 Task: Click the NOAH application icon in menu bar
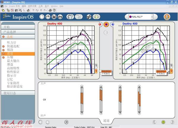tap(2, 6)
